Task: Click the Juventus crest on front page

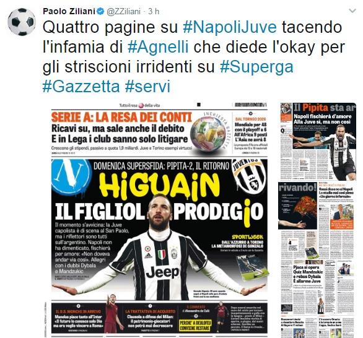Action: pyautogui.click(x=250, y=176)
